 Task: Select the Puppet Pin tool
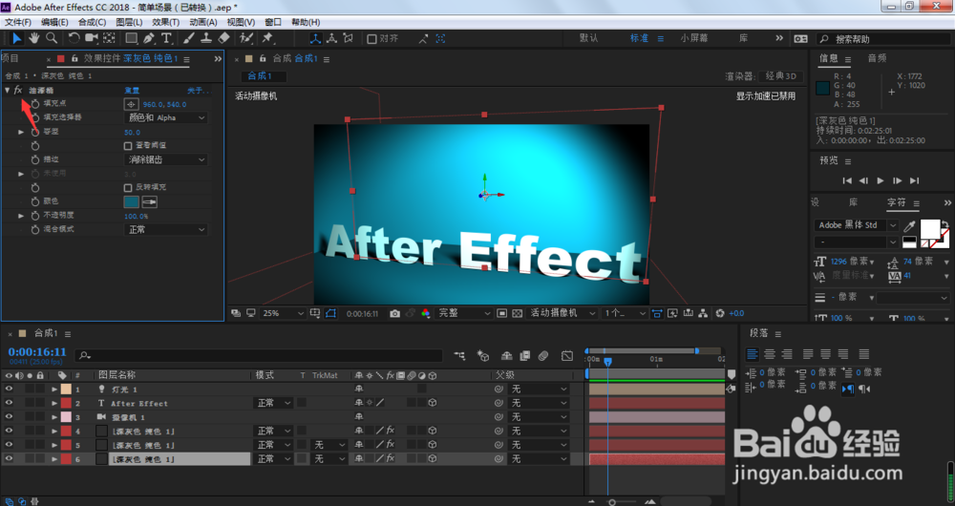(267, 38)
